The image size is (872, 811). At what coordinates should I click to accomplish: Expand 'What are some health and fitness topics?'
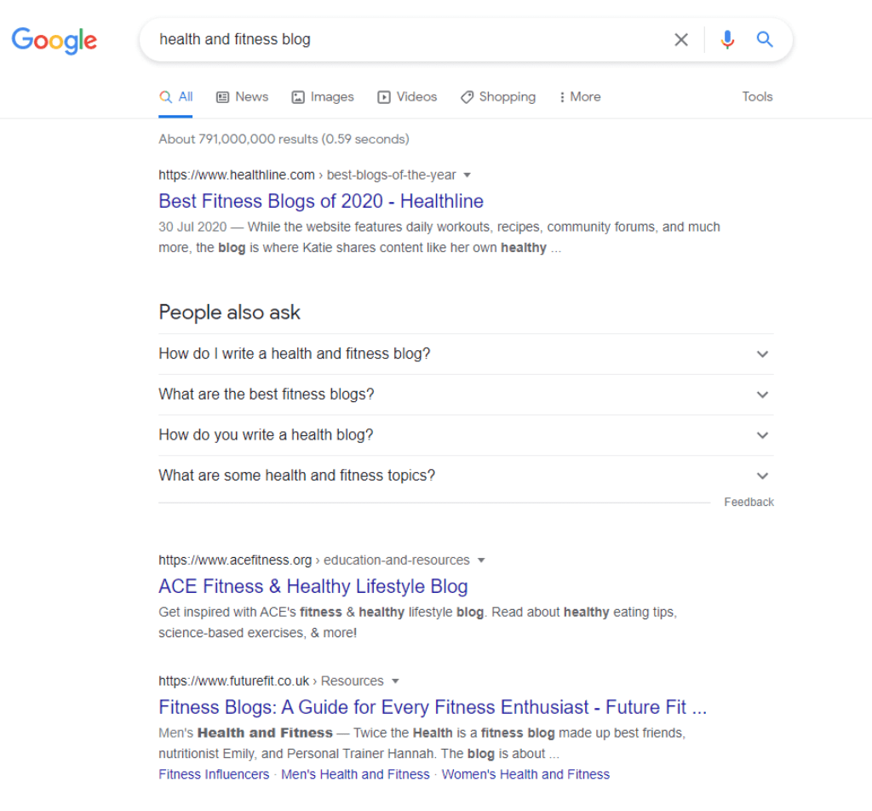(x=466, y=475)
